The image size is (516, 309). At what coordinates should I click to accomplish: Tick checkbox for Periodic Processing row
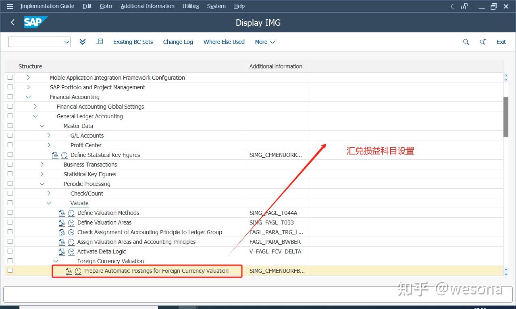tap(10, 183)
